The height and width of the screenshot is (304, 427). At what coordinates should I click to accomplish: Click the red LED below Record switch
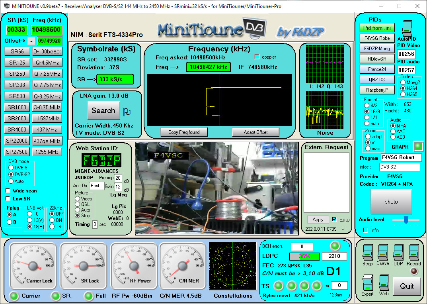click(x=414, y=271)
